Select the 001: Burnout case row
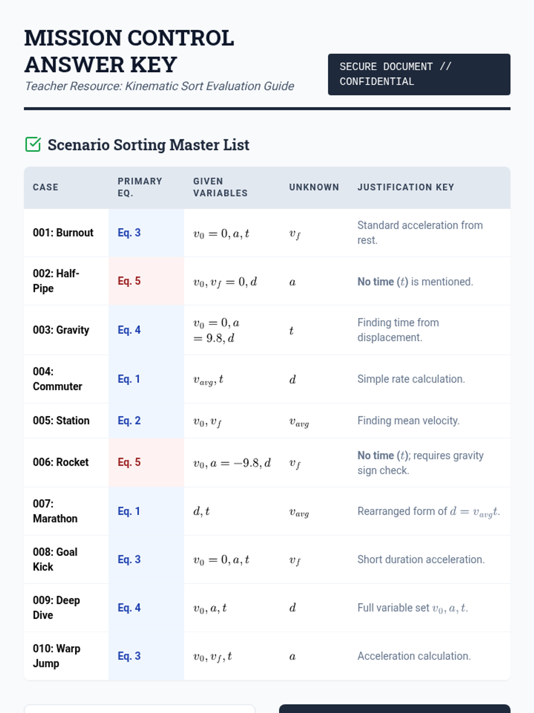The image size is (534, 713). click(63, 233)
